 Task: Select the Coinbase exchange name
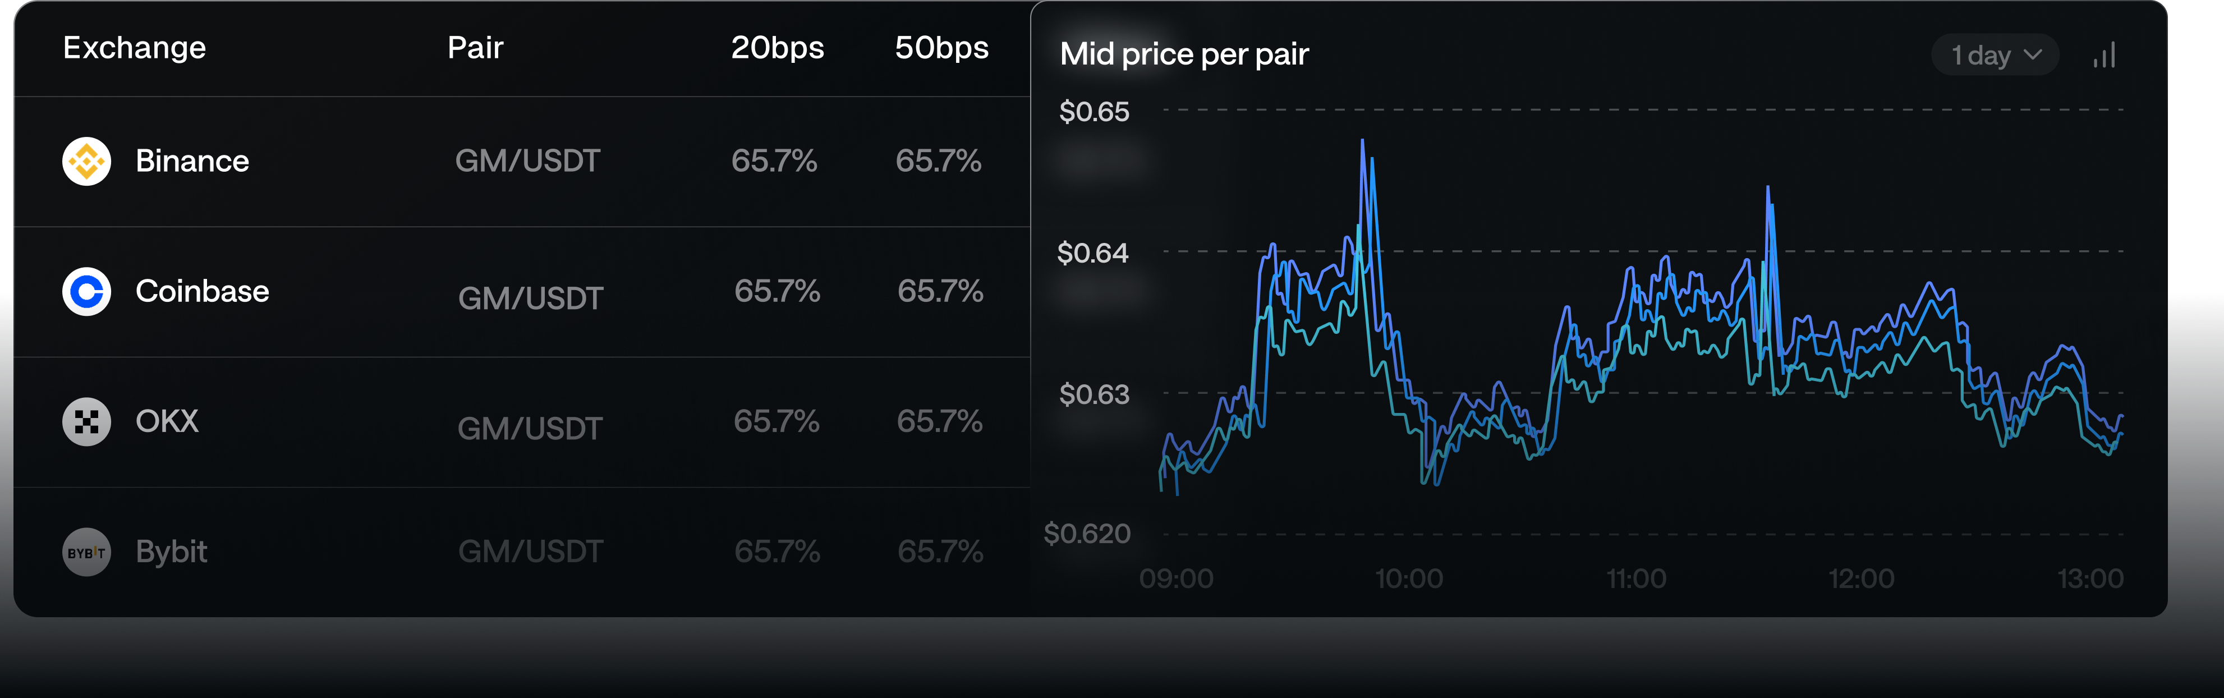202,292
